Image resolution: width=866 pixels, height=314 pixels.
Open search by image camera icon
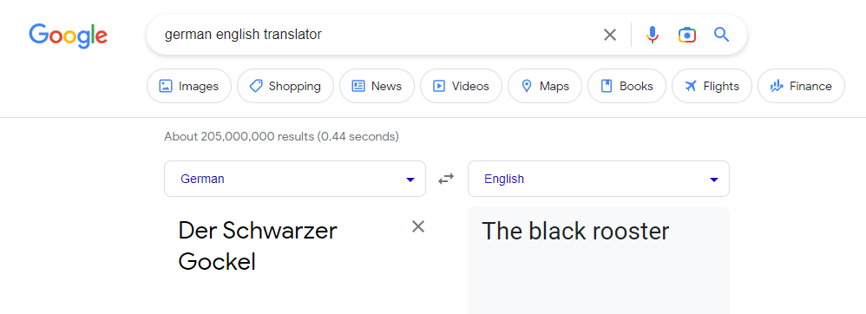pos(687,35)
